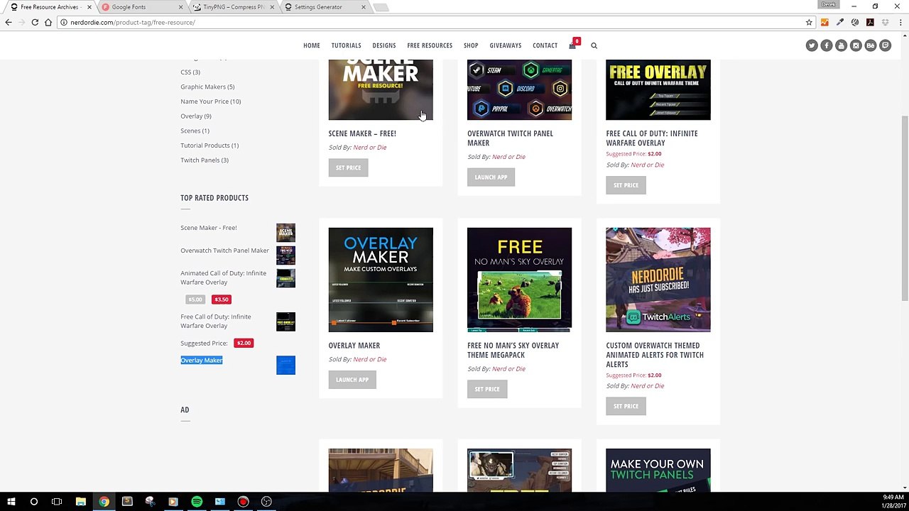Click the browser home icon
This screenshot has width=909, height=511.
(x=48, y=22)
